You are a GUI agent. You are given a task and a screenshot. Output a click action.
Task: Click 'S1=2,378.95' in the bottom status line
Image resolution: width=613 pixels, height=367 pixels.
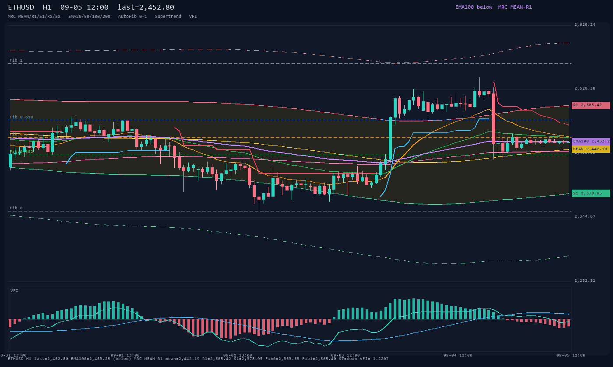pyautogui.click(x=248, y=359)
